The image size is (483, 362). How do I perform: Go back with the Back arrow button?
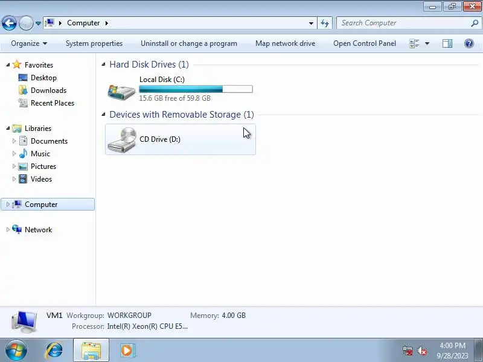click(x=9, y=23)
